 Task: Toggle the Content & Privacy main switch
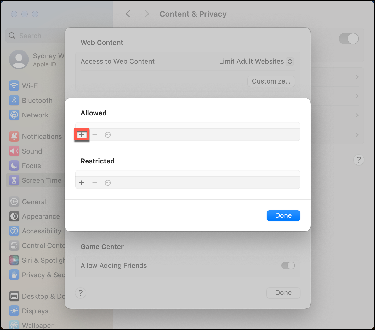(x=349, y=39)
